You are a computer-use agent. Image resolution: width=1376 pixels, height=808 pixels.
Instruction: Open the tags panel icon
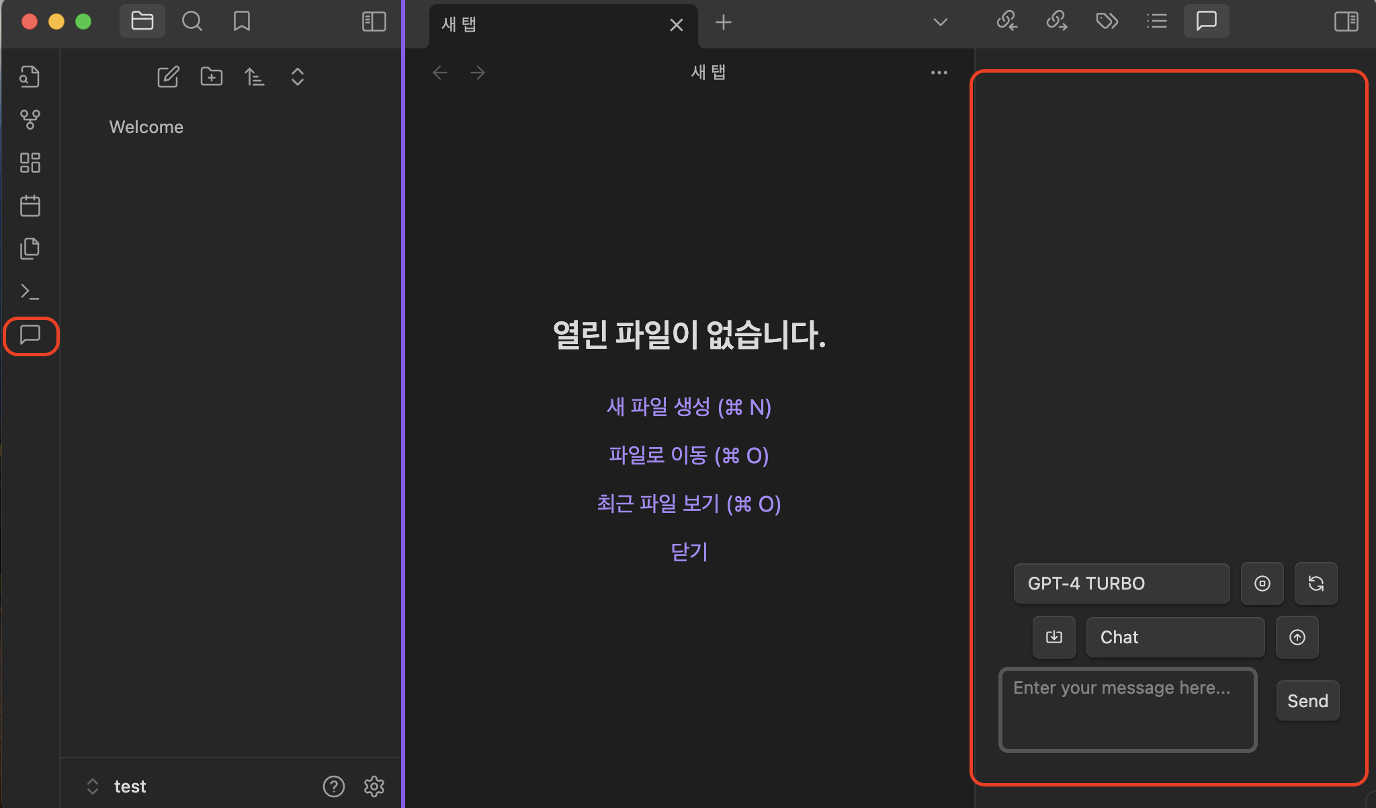pyautogui.click(x=1107, y=22)
